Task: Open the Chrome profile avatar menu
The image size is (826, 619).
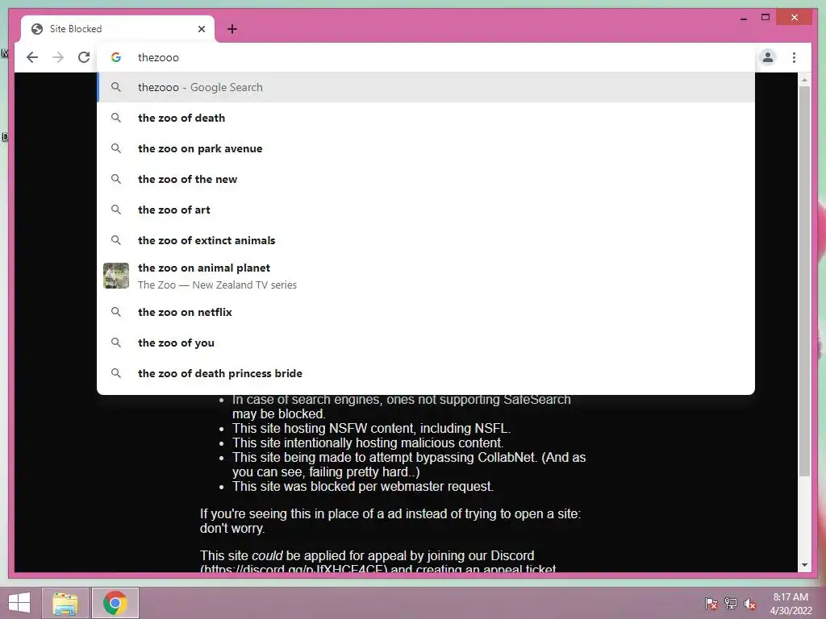Action: coord(768,57)
